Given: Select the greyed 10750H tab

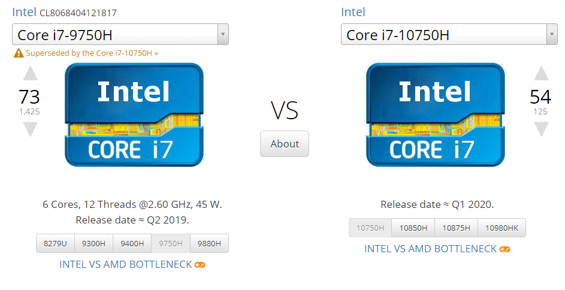Looking at the screenshot, I should (370, 228).
